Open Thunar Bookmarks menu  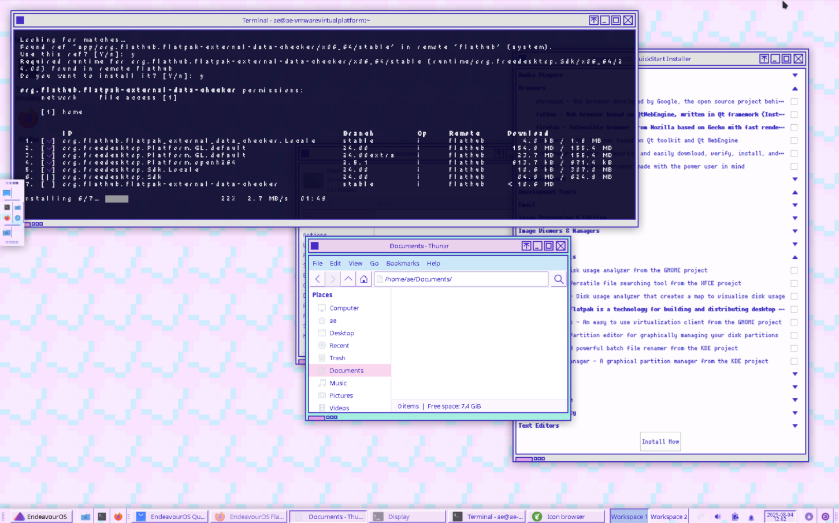[403, 263]
